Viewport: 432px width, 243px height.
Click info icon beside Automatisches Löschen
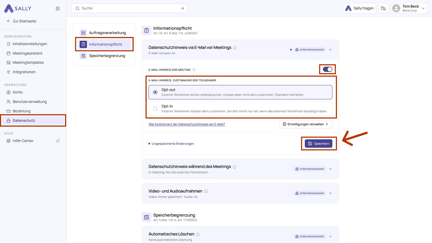click(x=198, y=235)
